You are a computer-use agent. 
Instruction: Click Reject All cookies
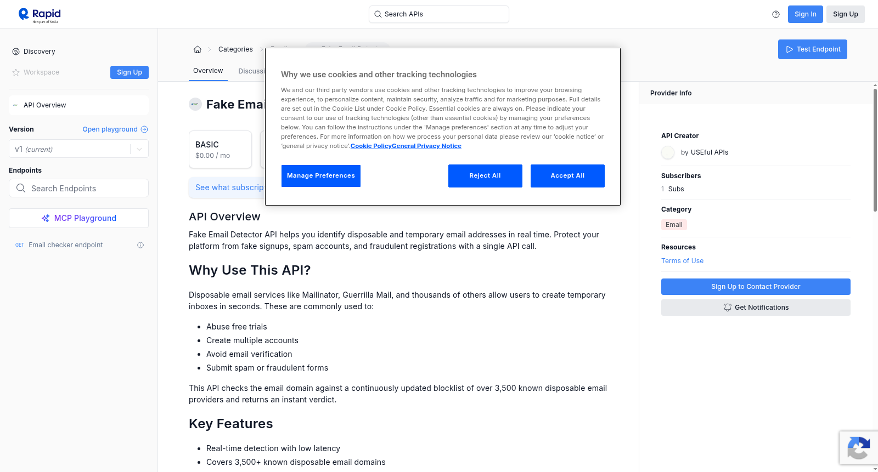[485, 176]
